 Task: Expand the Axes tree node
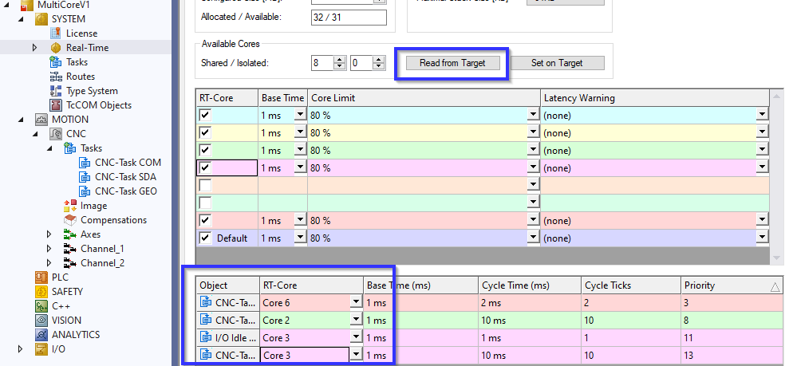[x=49, y=234]
